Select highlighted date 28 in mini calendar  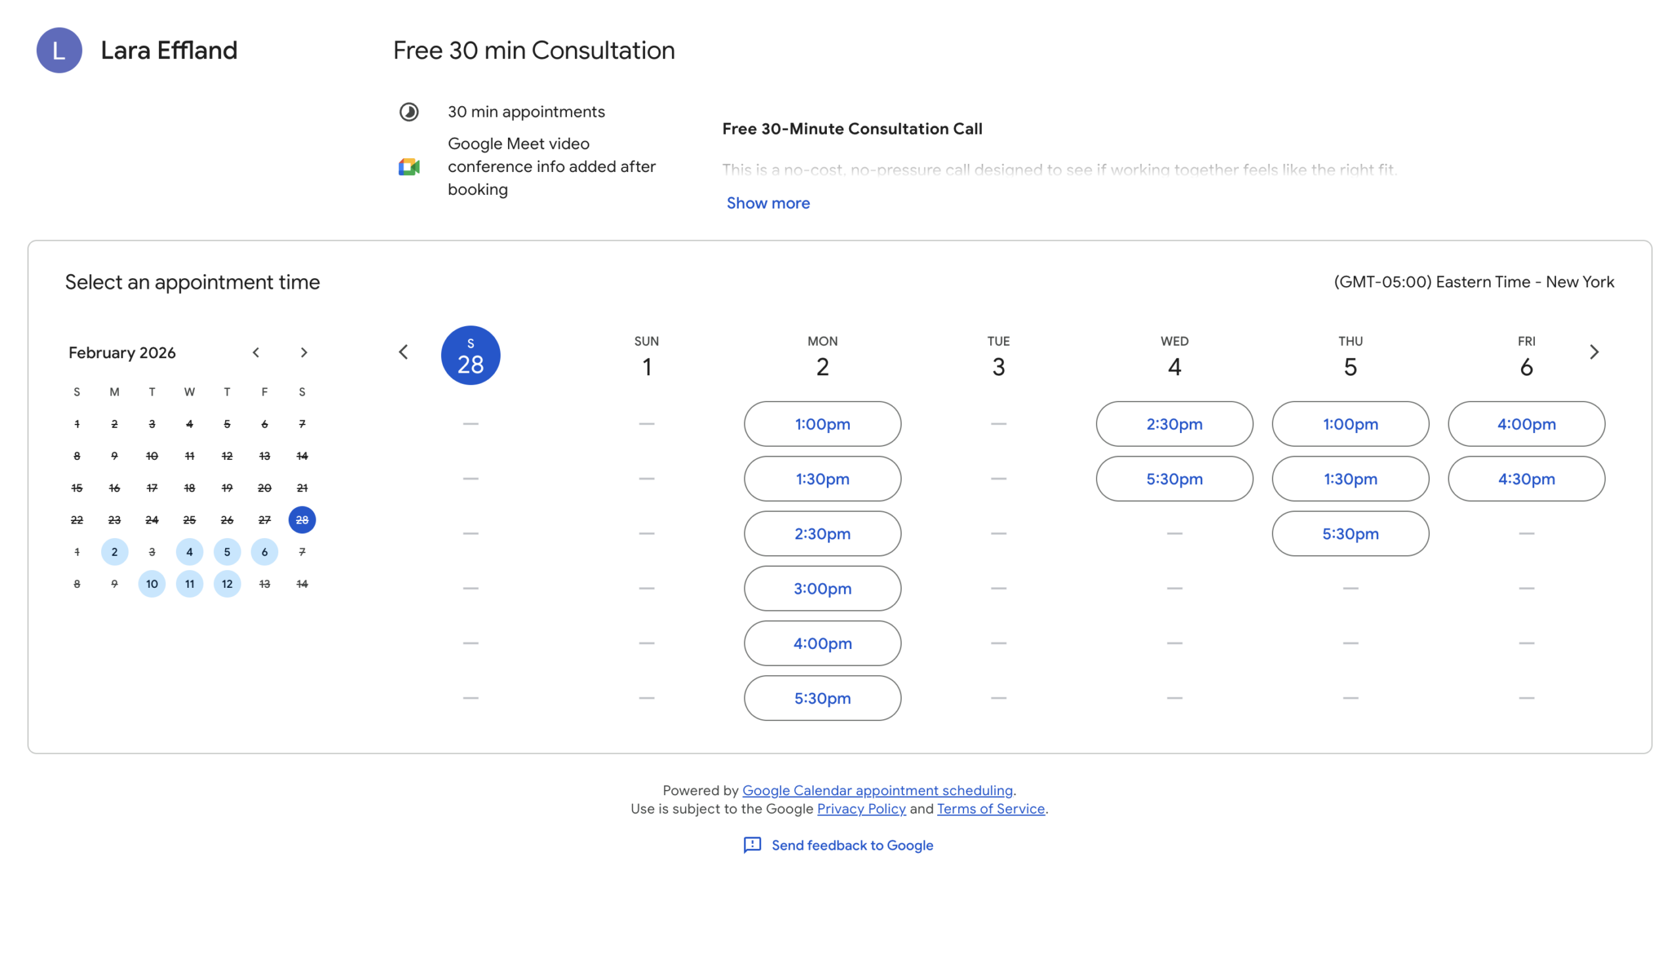(302, 520)
